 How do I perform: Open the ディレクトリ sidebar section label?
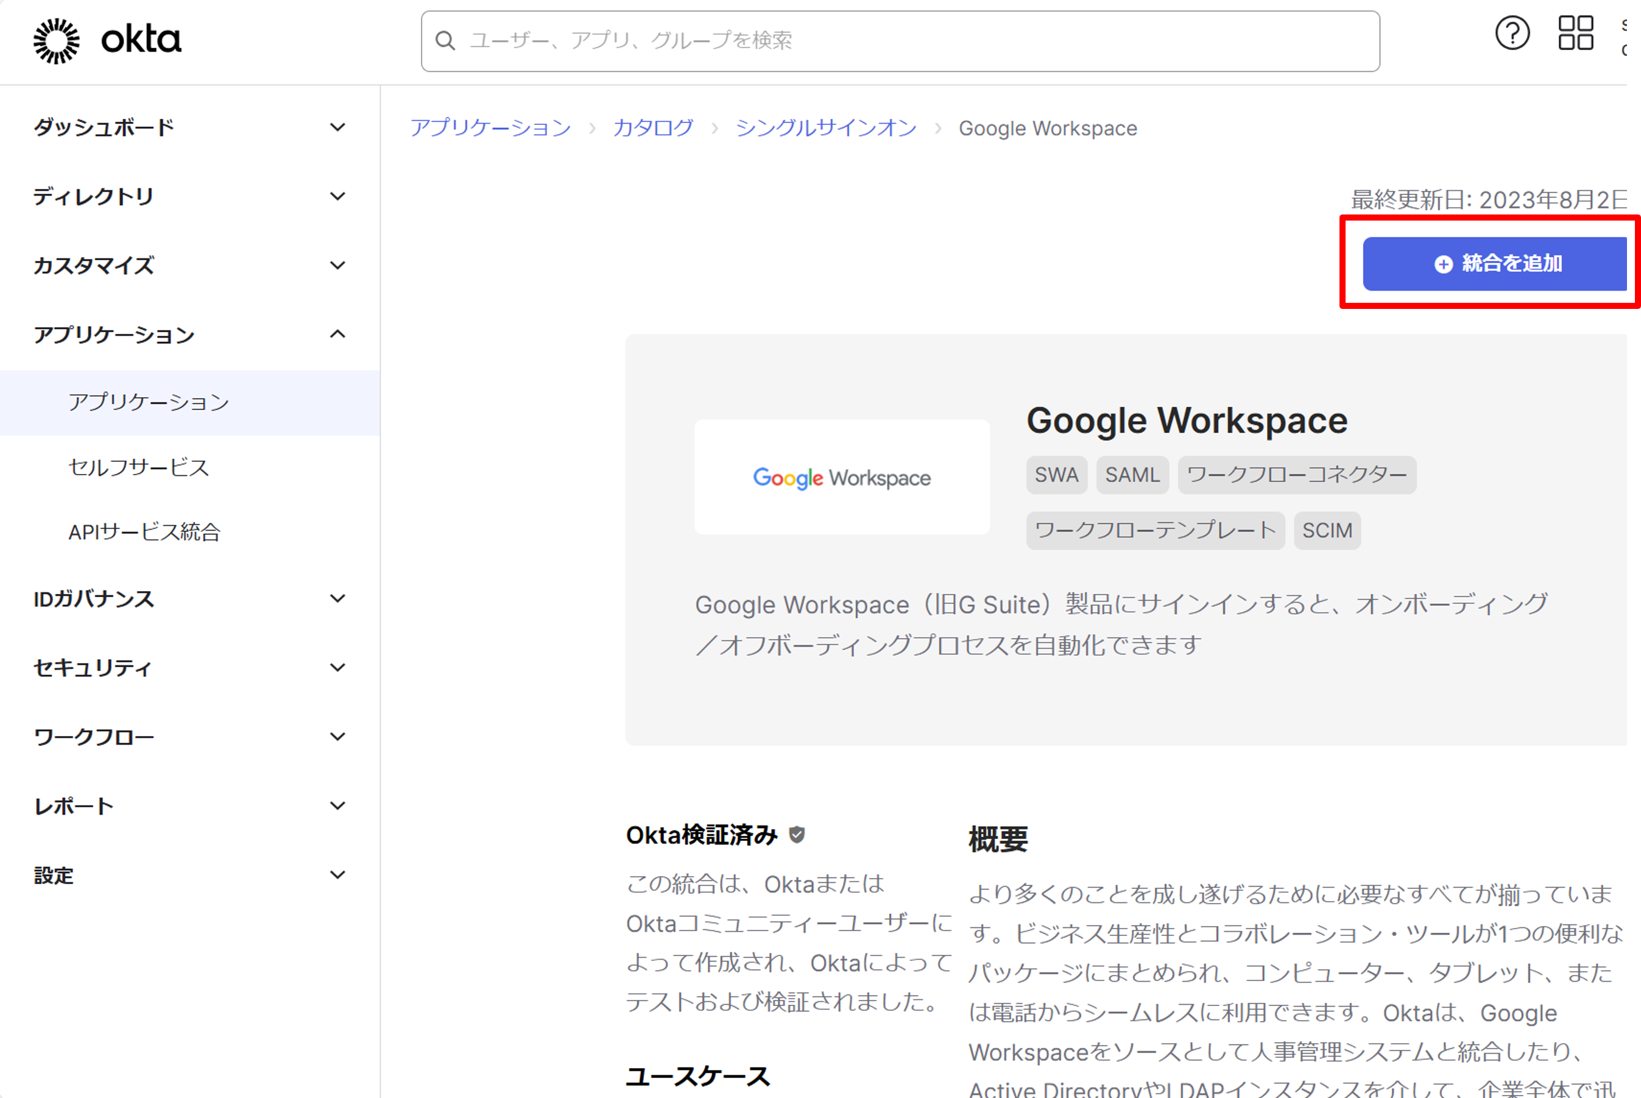[x=93, y=196]
